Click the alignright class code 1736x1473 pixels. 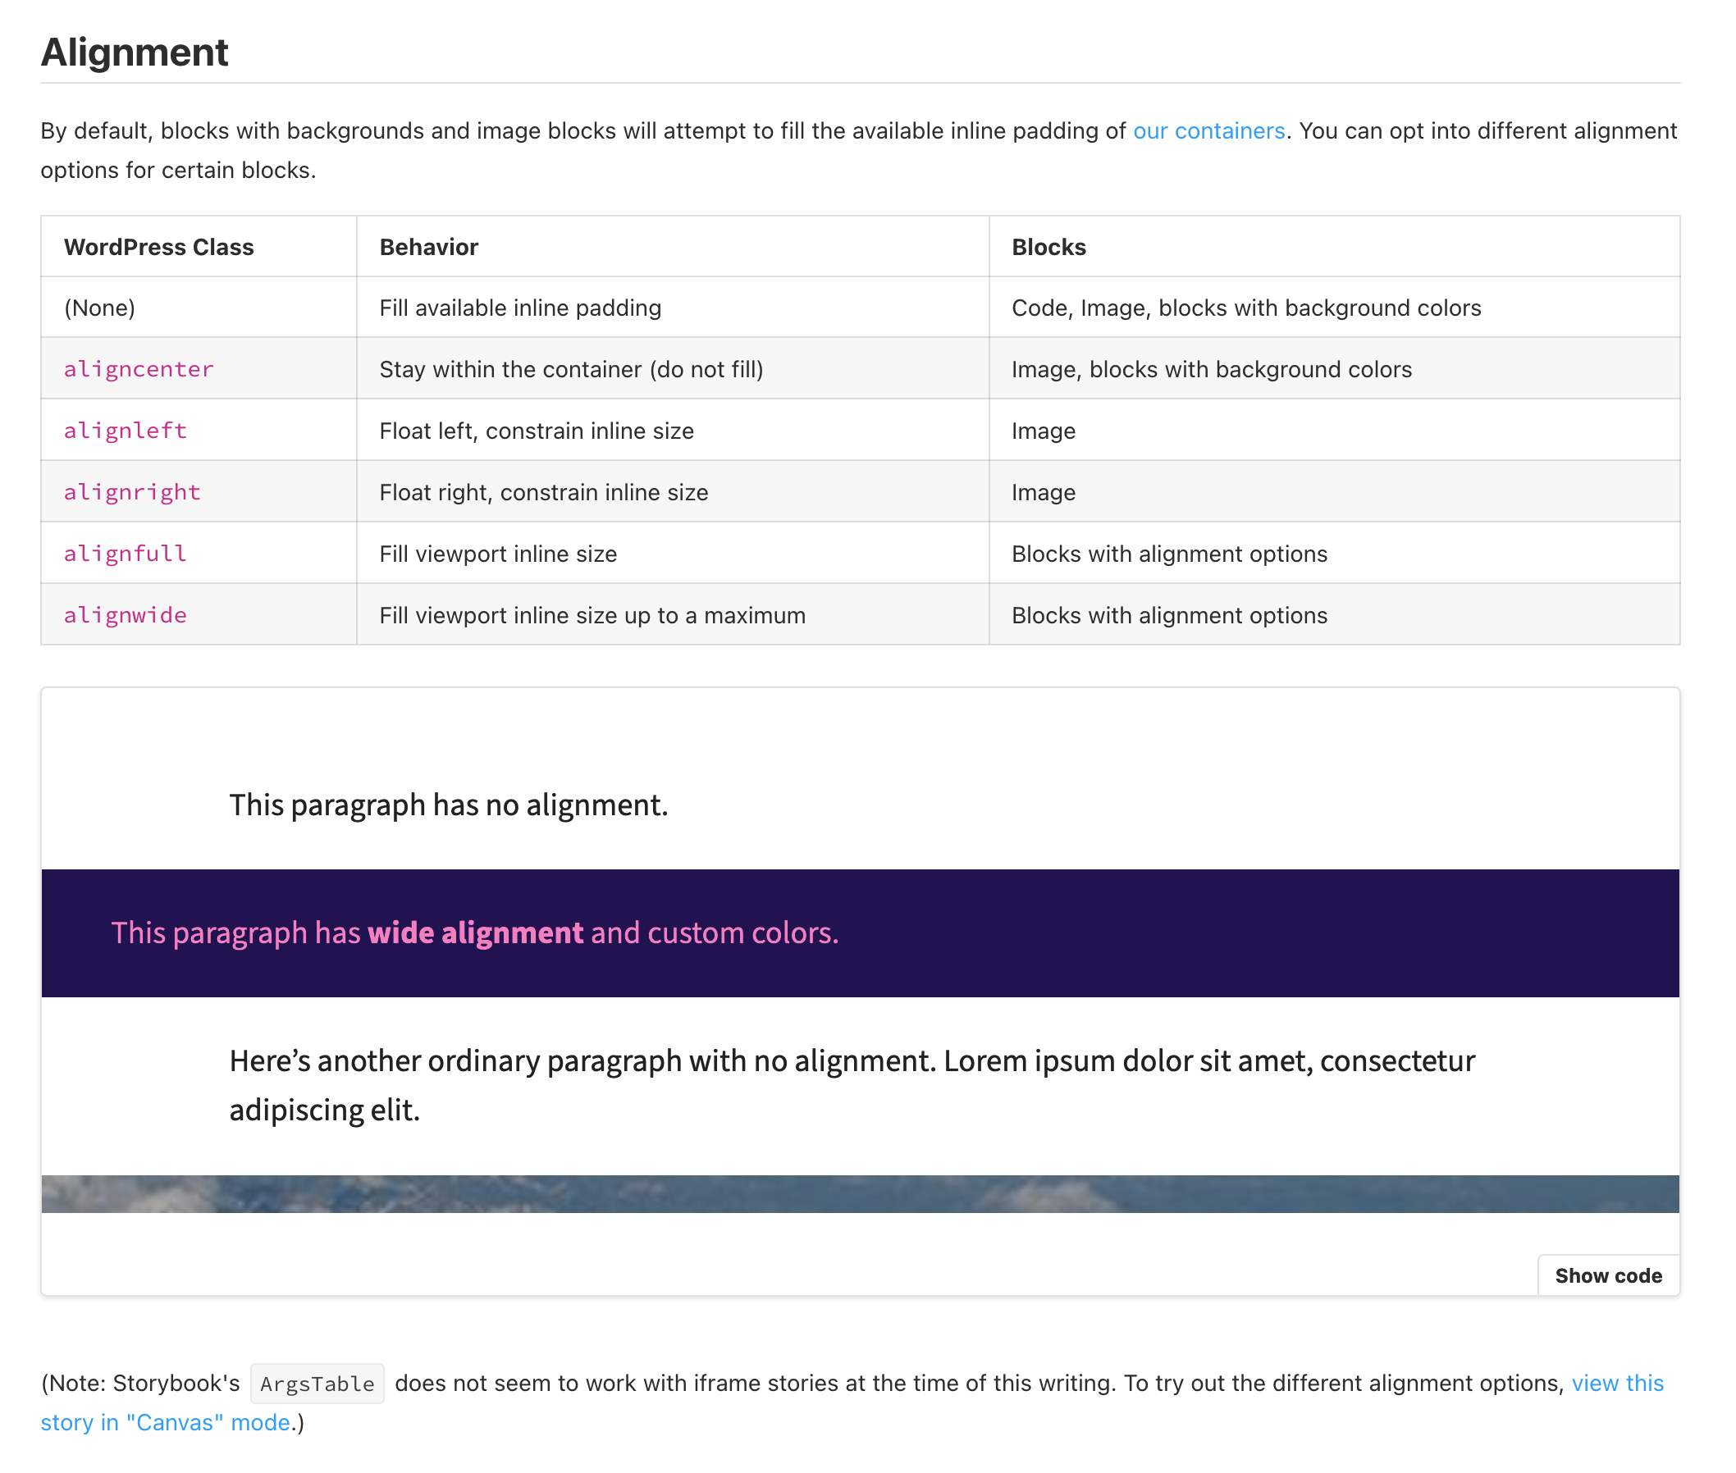point(132,493)
